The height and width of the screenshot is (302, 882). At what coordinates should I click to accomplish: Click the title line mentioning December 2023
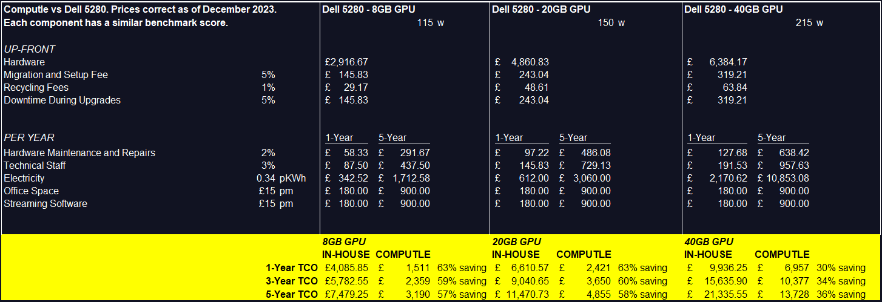(x=141, y=10)
